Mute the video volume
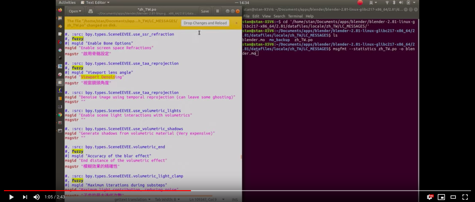This screenshot has height=202, width=475. pyautogui.click(x=37, y=197)
